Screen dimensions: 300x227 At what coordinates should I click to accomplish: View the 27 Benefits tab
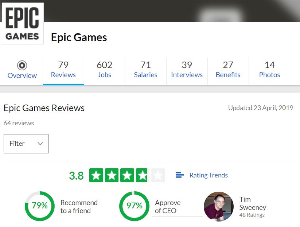tap(228, 71)
